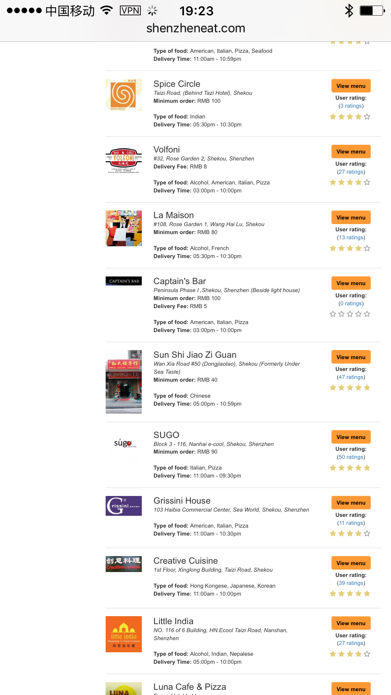Open the Grissini House restaurant title
Viewport: 391px width, 695px height.
182,500
